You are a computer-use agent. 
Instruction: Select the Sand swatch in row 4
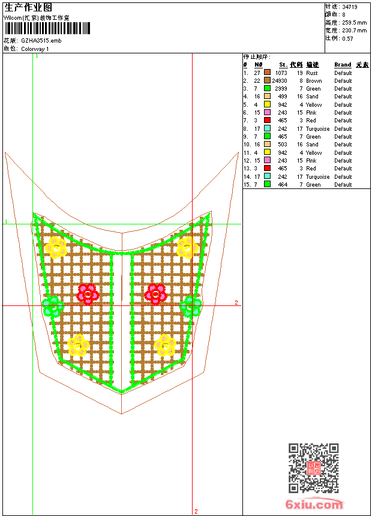tap(267, 97)
